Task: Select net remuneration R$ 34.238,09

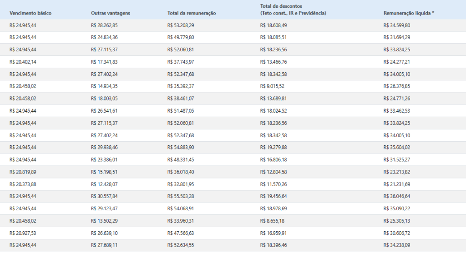Action: pos(397,246)
